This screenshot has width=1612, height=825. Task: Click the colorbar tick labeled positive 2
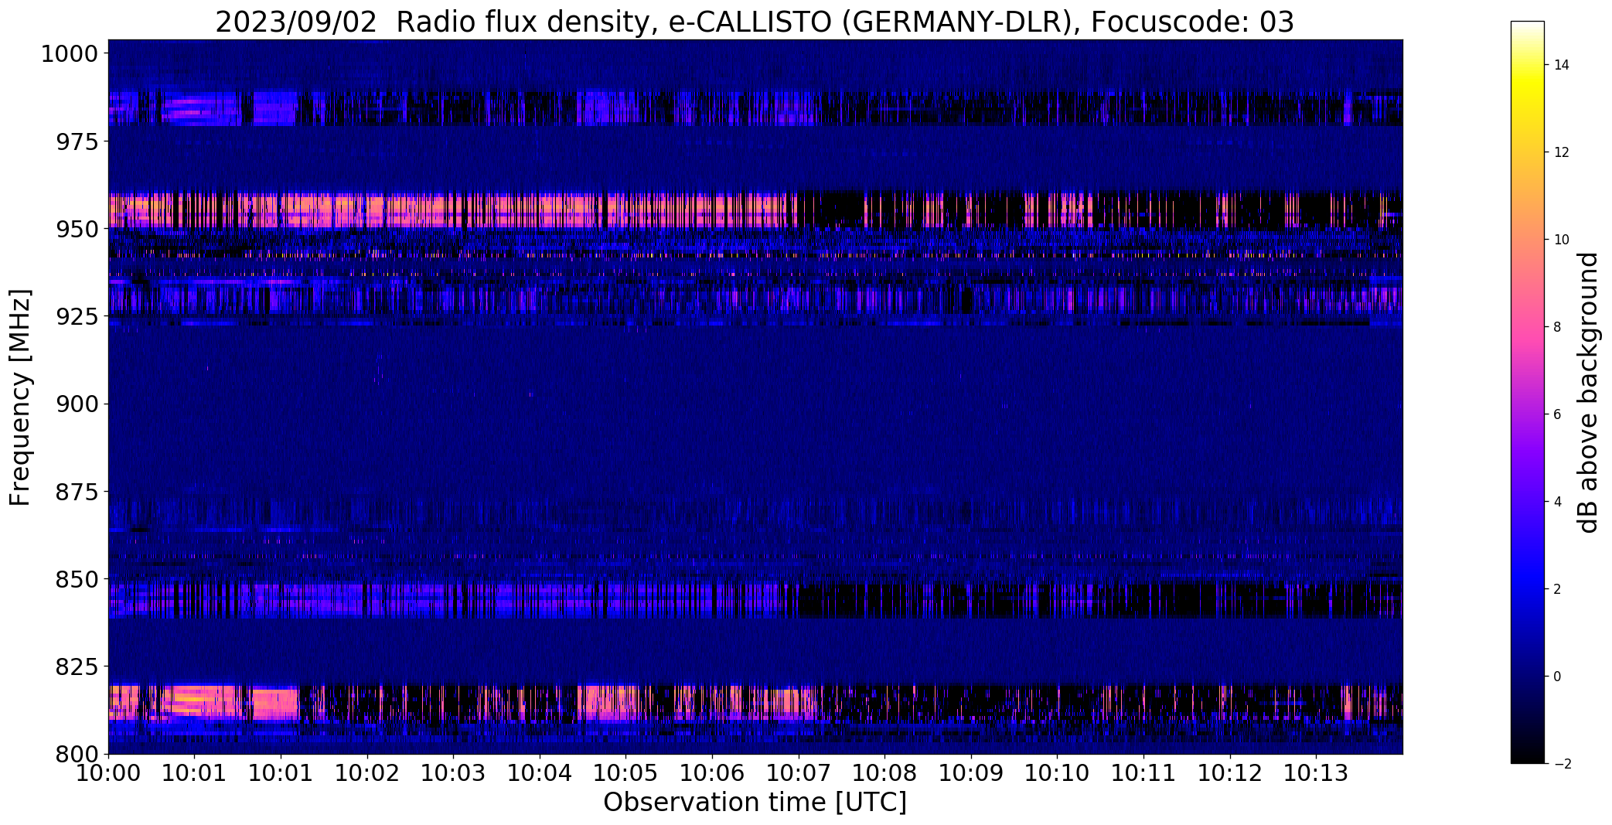tap(1558, 589)
